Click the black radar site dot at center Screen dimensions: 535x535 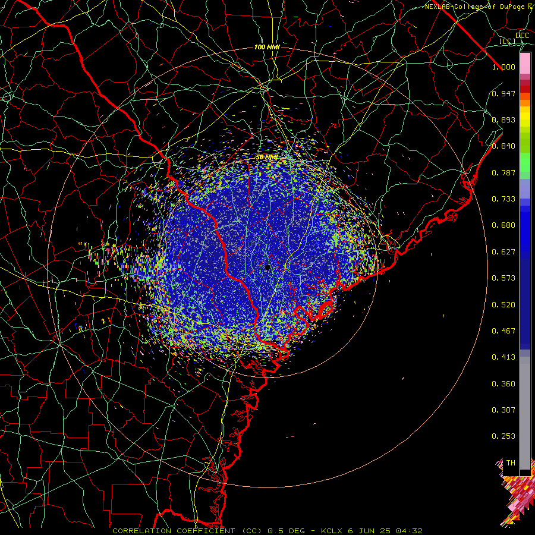(267, 267)
